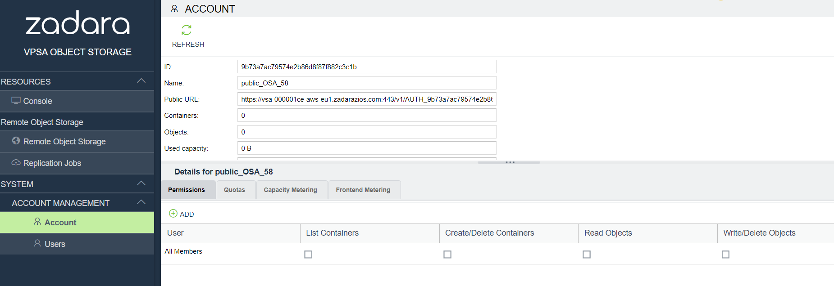Collapse the Account Management section chevron
This screenshot has width=834, height=286.
[141, 202]
